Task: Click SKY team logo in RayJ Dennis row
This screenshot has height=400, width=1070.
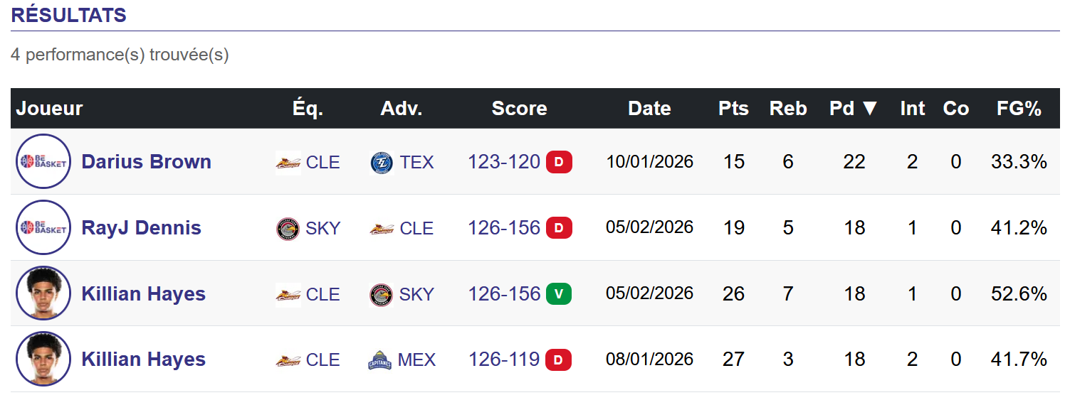Action: (x=287, y=229)
